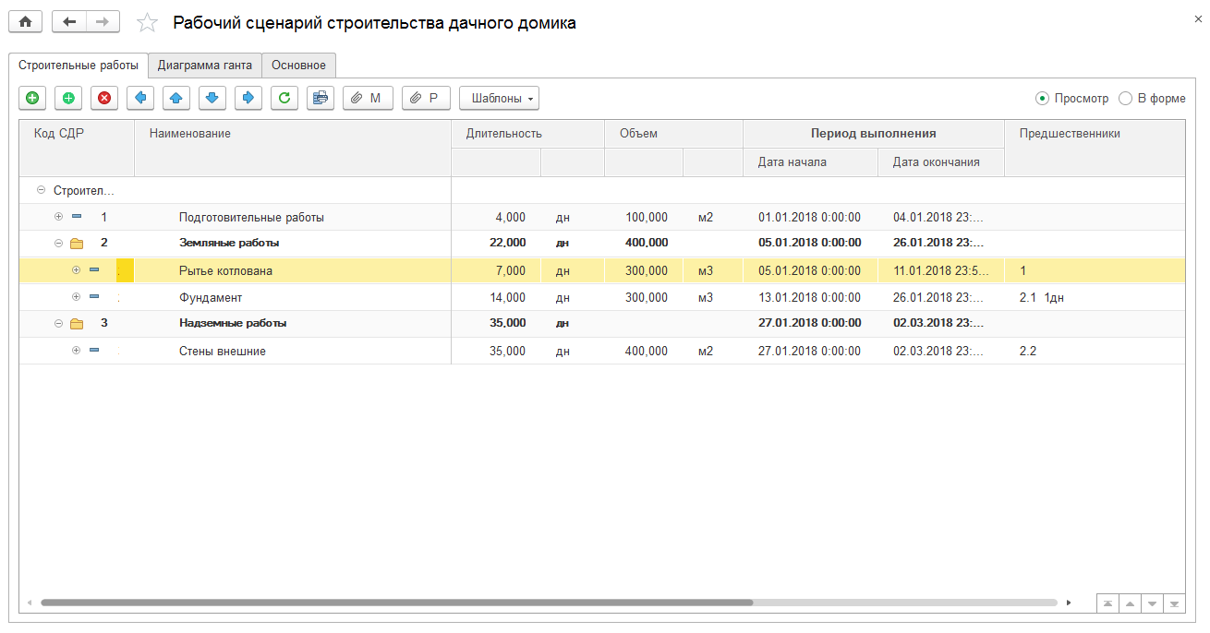Go to the next row using the down triangle button
The height and width of the screenshot is (633, 1210).
(x=1151, y=603)
